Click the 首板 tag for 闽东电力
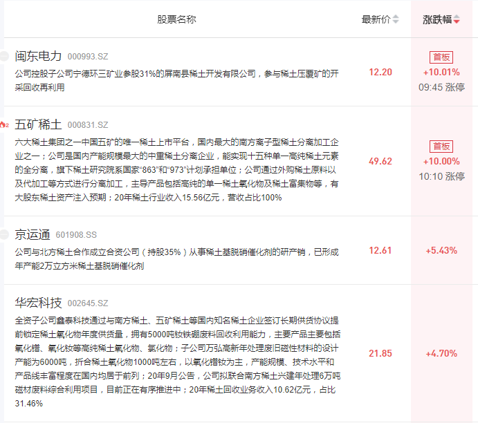The image size is (478, 423). point(441,57)
